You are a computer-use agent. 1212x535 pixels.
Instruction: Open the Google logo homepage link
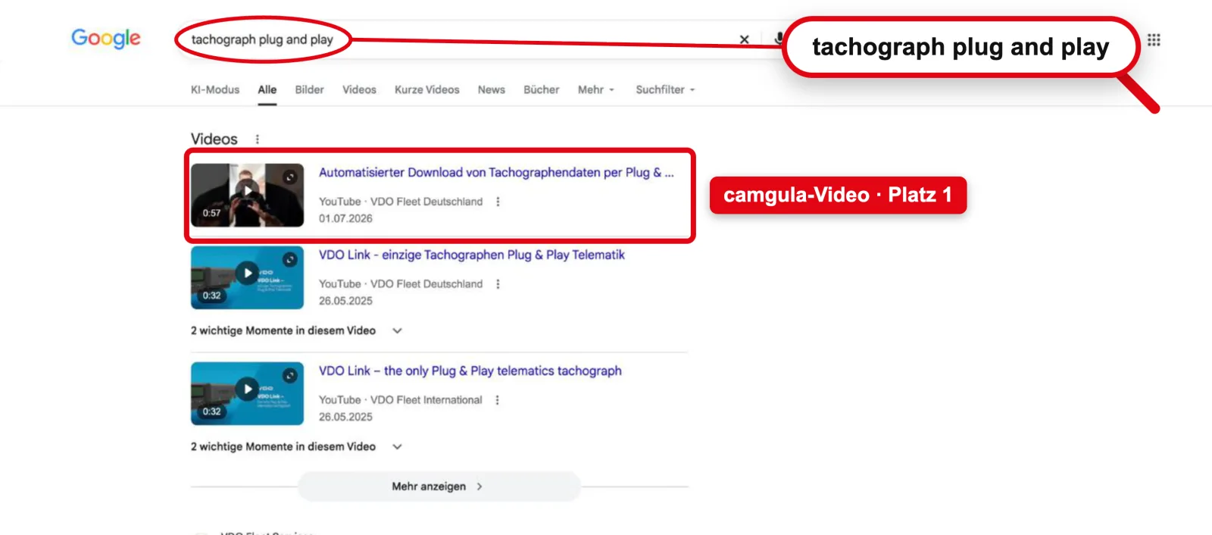coord(106,38)
